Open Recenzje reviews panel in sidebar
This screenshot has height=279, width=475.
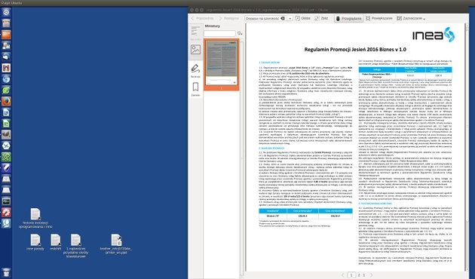[195, 71]
